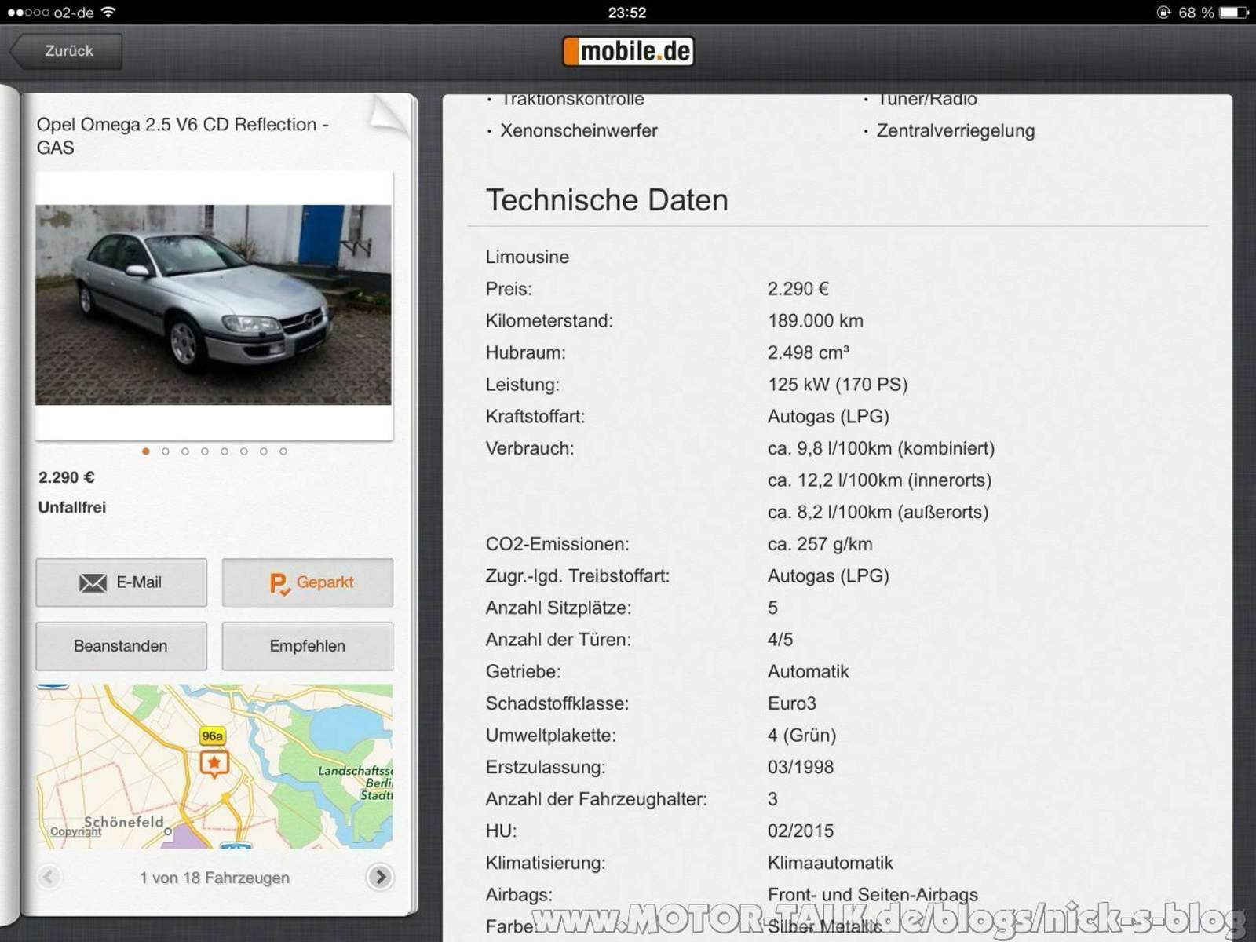This screenshot has height=942, width=1256.
Task: Go to next vehicle arrow
Action: coord(380,877)
